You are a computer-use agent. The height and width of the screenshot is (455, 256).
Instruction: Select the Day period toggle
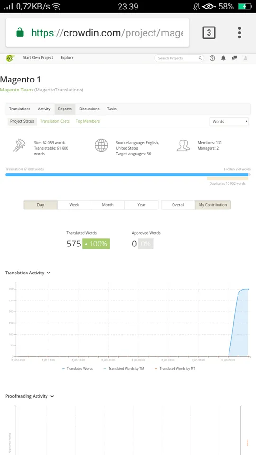pos(40,205)
